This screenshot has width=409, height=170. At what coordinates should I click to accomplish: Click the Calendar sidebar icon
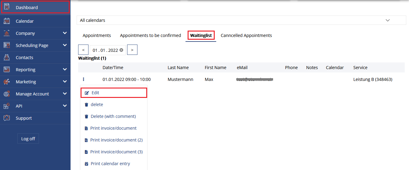tap(7, 21)
